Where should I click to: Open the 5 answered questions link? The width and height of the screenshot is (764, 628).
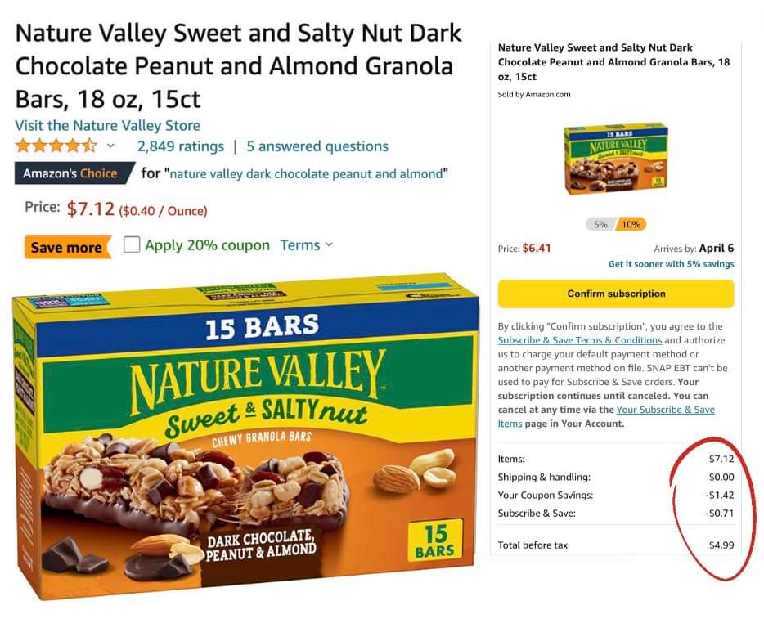[x=317, y=146]
